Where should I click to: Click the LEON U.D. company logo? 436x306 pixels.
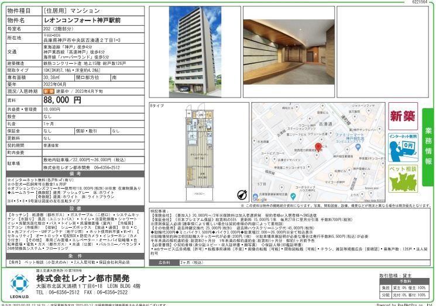point(19,286)
